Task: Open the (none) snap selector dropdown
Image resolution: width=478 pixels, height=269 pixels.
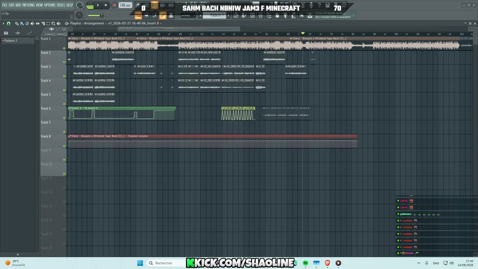Action: 188,15
